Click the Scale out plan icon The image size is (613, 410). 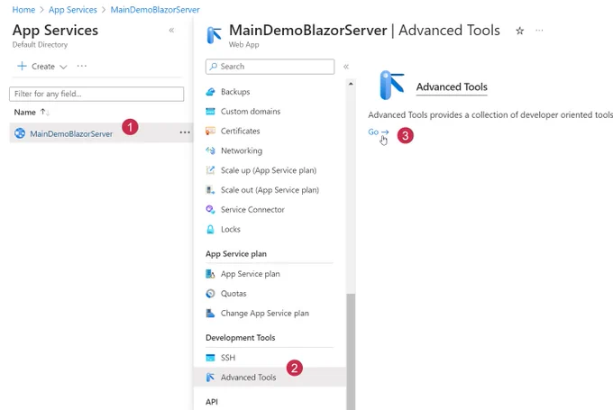tap(210, 190)
